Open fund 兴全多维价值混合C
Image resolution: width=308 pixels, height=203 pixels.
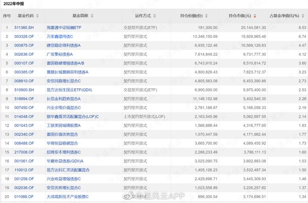[64, 108]
